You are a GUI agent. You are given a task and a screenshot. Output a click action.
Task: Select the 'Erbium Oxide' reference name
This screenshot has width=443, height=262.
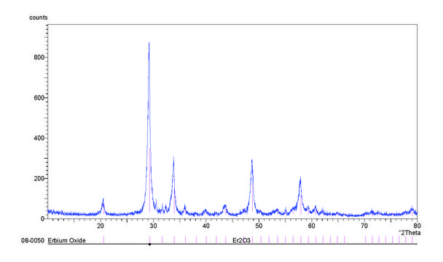(67, 241)
